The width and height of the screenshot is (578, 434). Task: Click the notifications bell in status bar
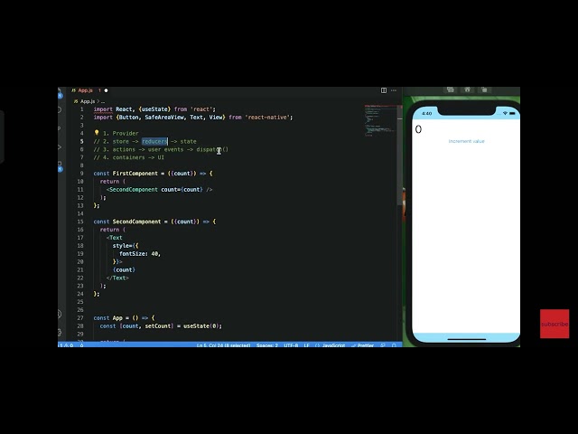[394, 345]
